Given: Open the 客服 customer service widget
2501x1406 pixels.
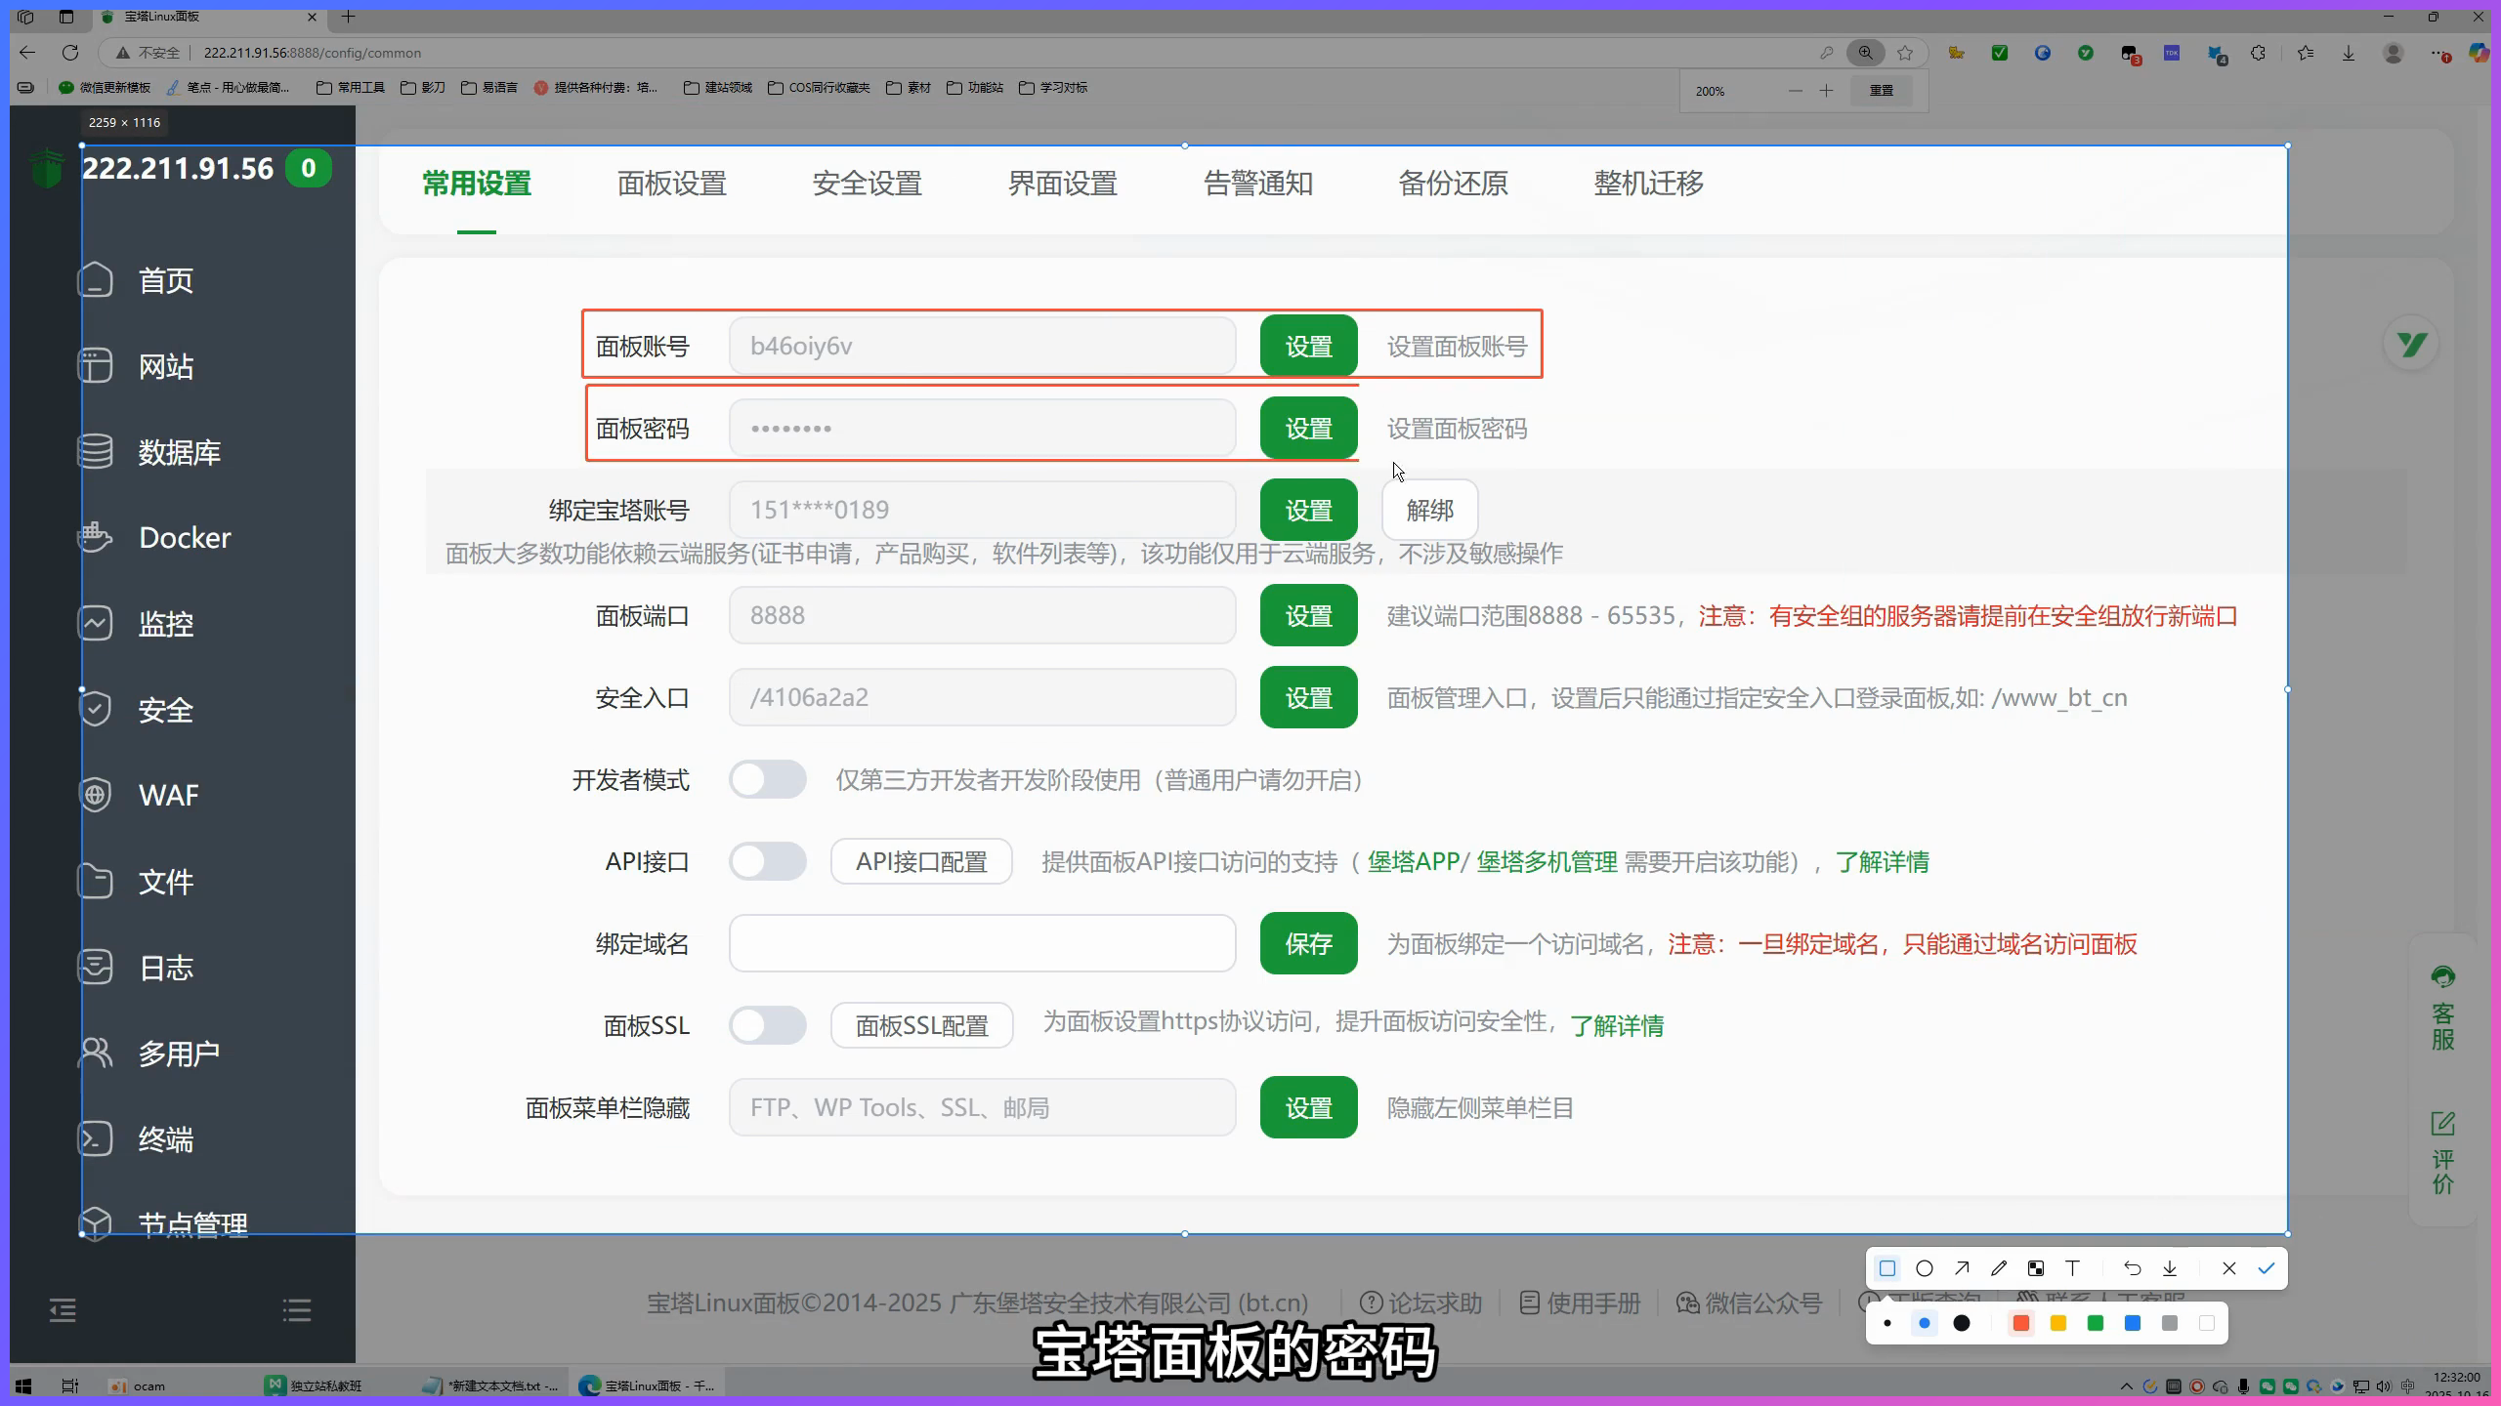Looking at the screenshot, I should click(x=2443, y=1008).
